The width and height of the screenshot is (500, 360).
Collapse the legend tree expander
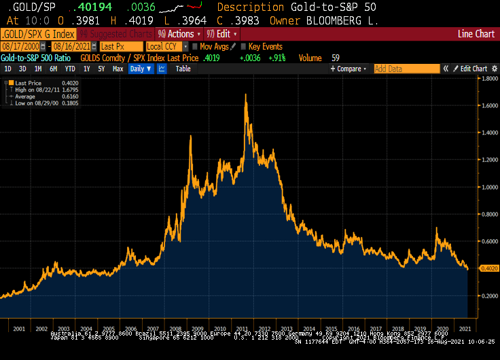(5, 83)
